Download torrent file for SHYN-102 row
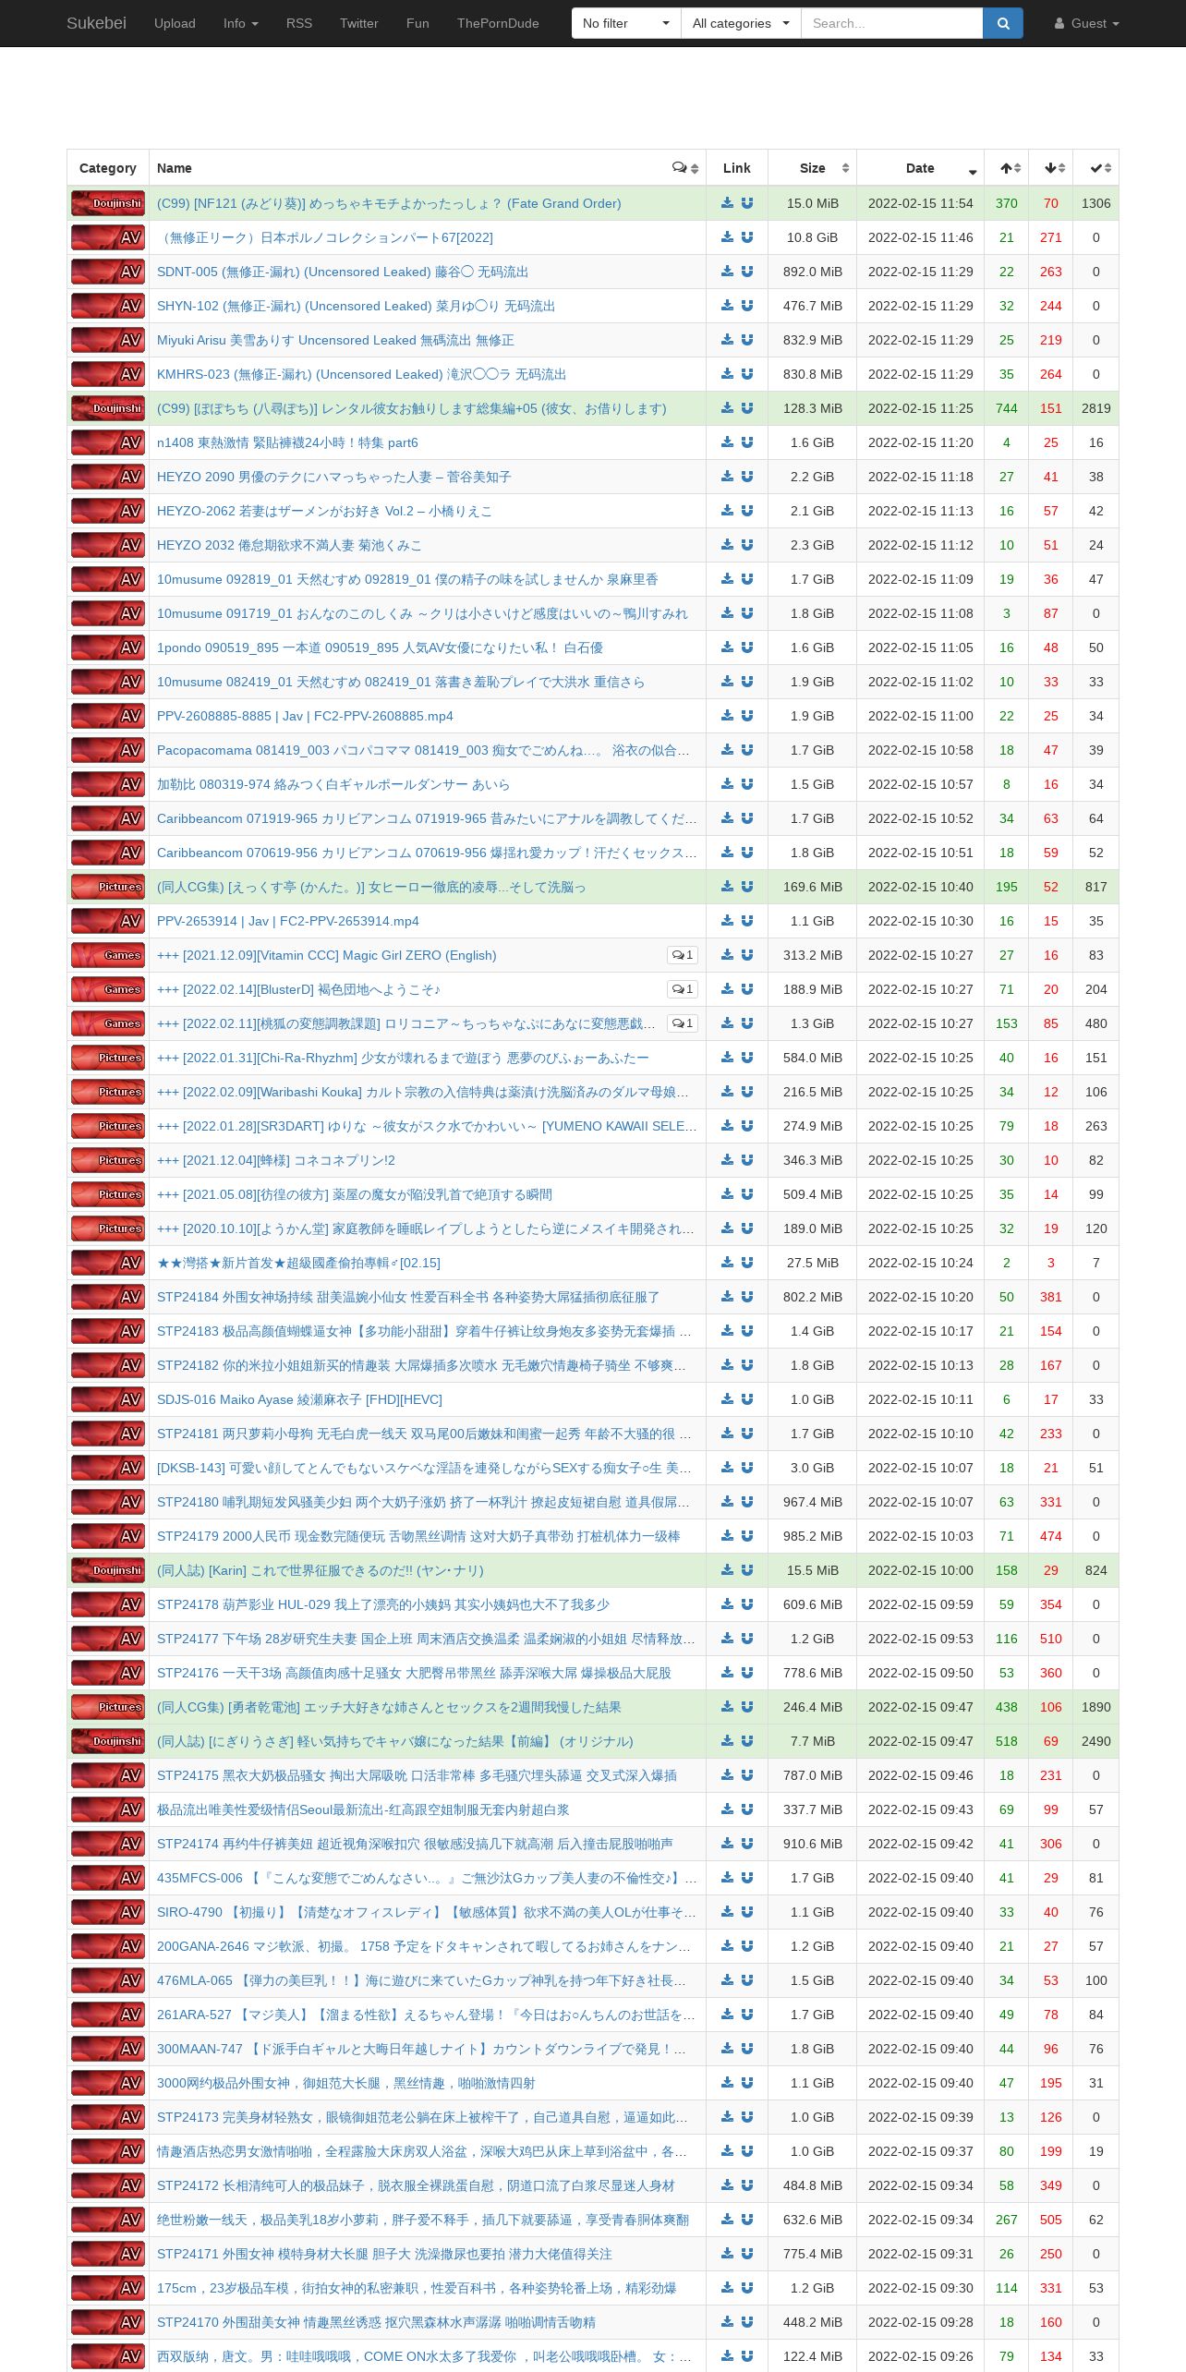 click(727, 306)
